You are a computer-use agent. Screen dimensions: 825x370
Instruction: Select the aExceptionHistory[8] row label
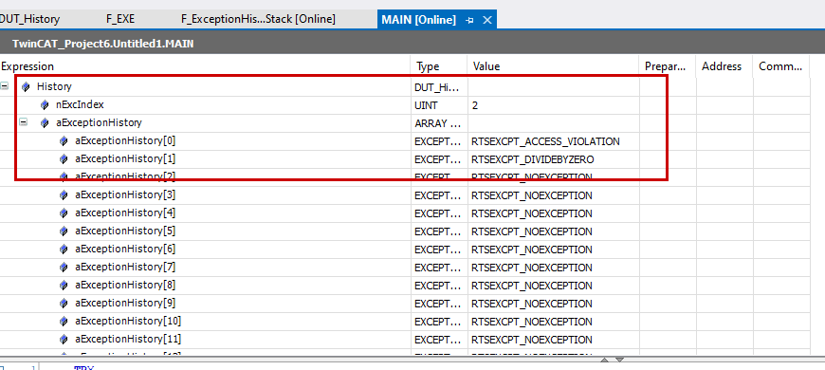(125, 285)
